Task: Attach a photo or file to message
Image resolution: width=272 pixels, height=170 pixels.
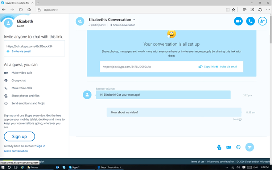Action: [219, 147]
